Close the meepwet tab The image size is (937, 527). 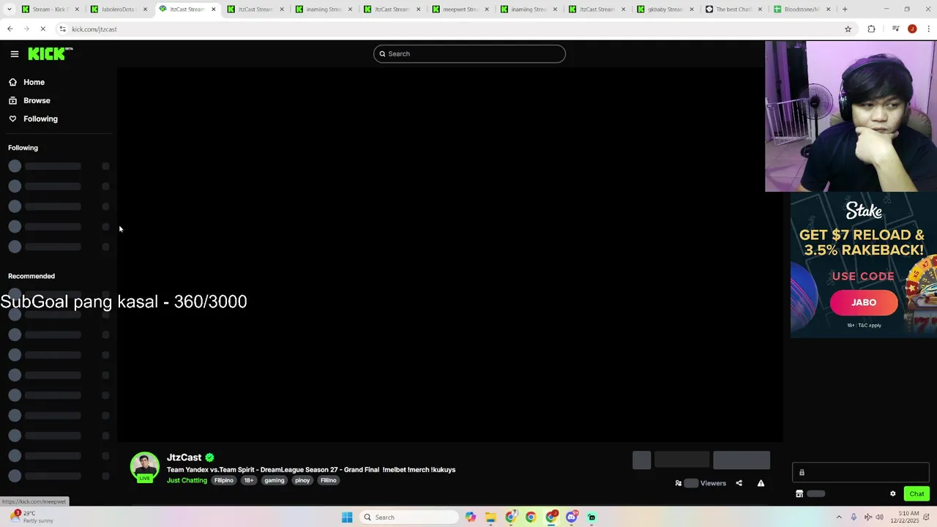tap(487, 10)
